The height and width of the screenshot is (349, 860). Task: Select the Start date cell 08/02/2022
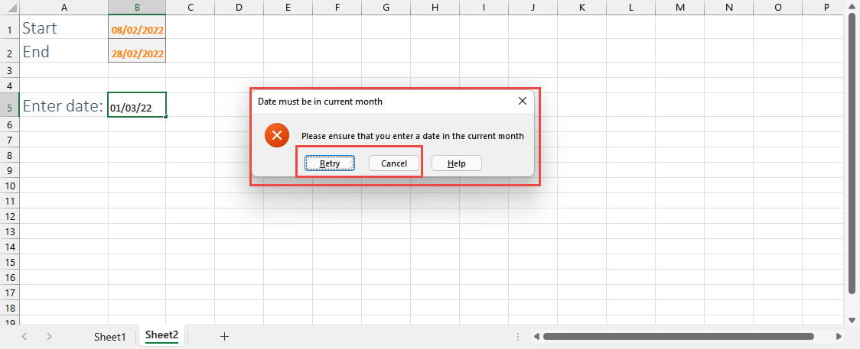tap(137, 31)
